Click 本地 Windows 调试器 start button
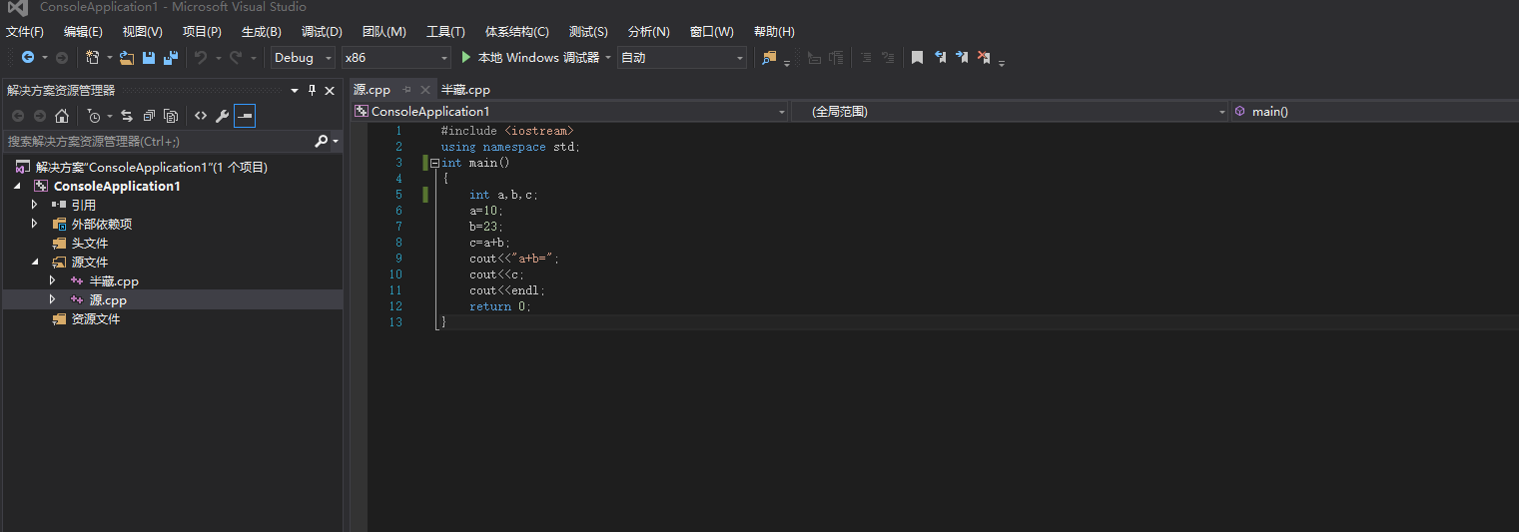The height and width of the screenshot is (532, 1519). tap(530, 58)
